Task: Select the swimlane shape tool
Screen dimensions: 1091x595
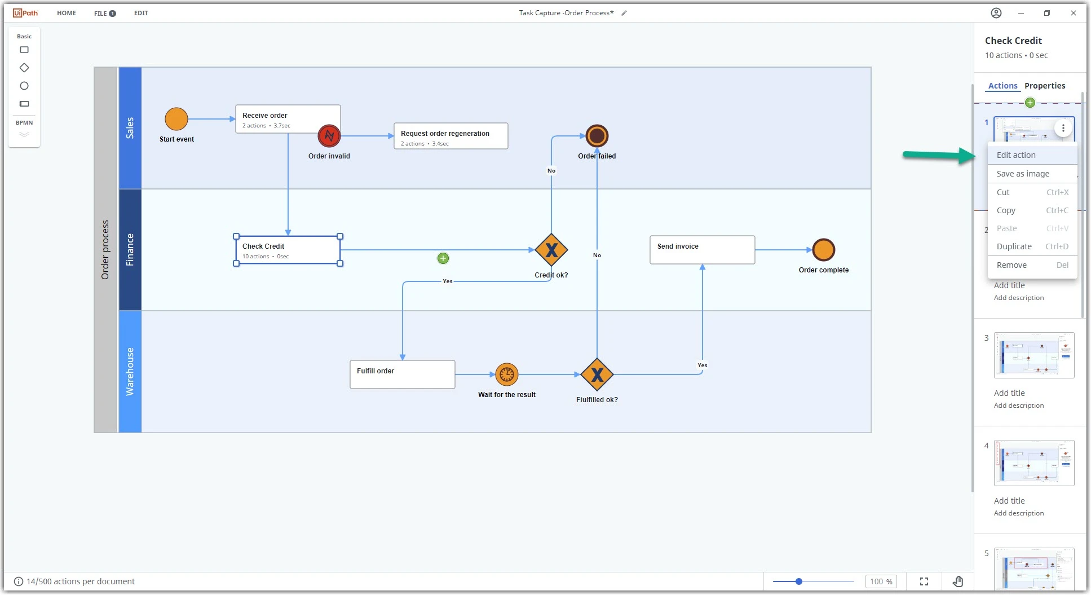Action: tap(24, 104)
